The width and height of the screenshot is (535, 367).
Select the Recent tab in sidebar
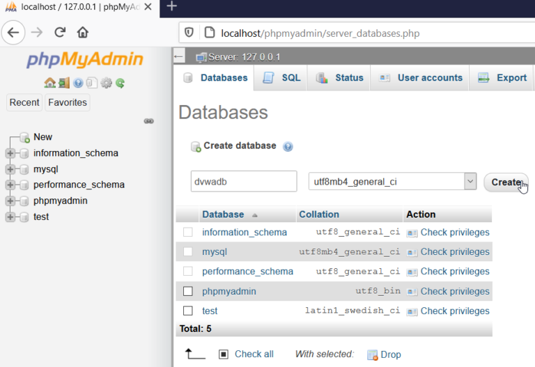(24, 102)
